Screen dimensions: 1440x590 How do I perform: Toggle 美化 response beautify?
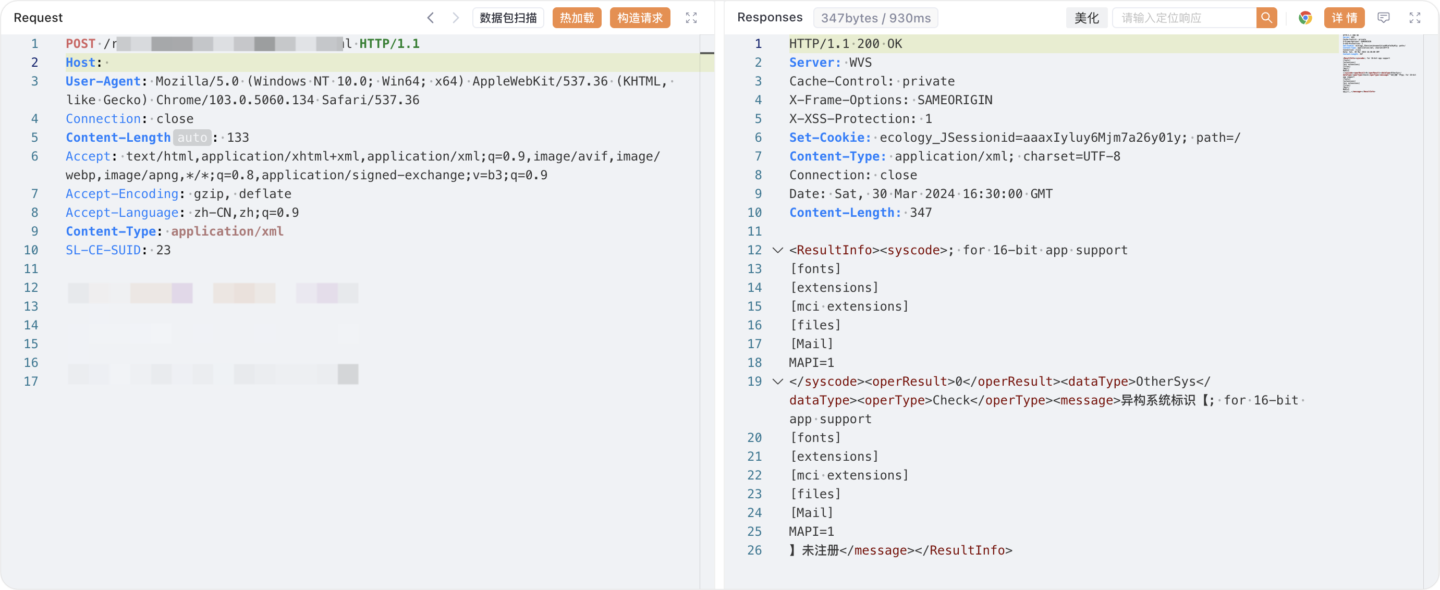[x=1086, y=17]
